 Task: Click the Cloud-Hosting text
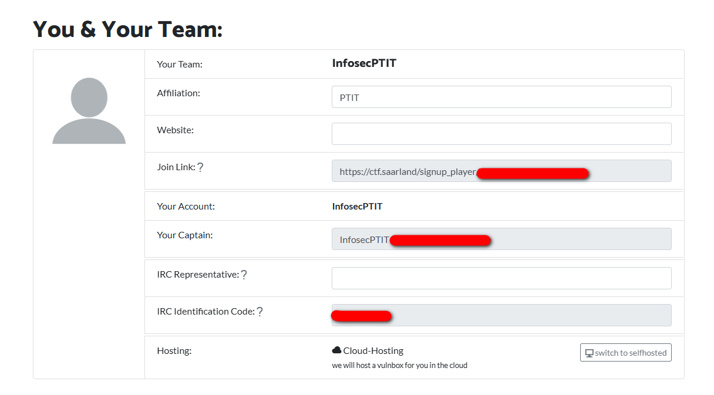click(x=373, y=351)
